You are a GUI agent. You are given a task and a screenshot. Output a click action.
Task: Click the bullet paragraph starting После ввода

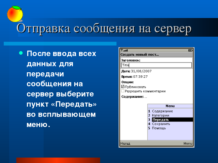point(61,89)
